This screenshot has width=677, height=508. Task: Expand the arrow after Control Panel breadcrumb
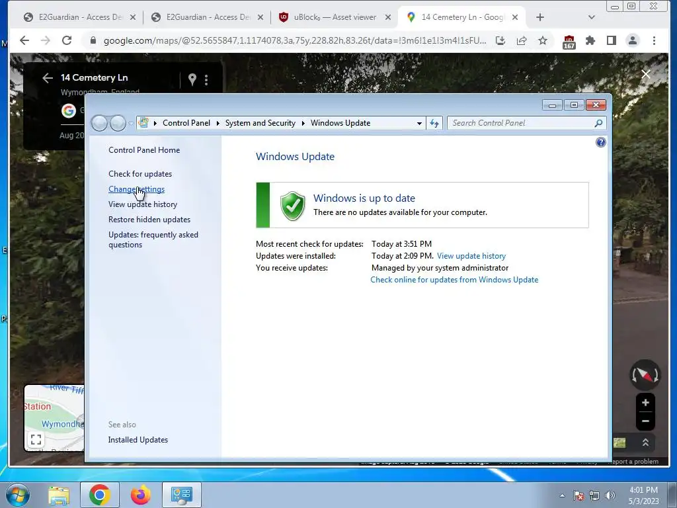[218, 123]
